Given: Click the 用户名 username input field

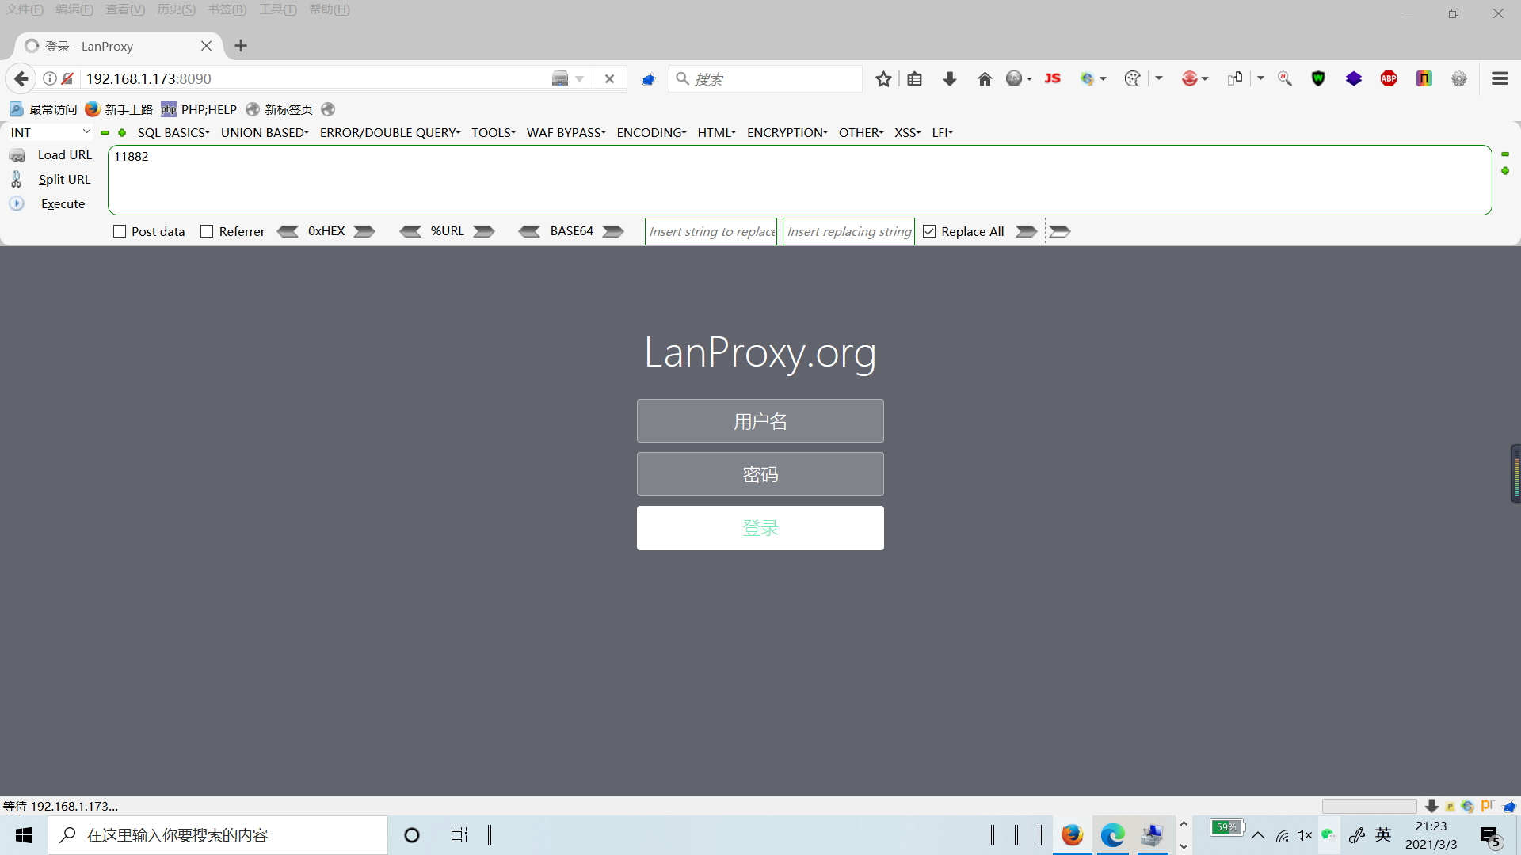Looking at the screenshot, I should pos(760,420).
